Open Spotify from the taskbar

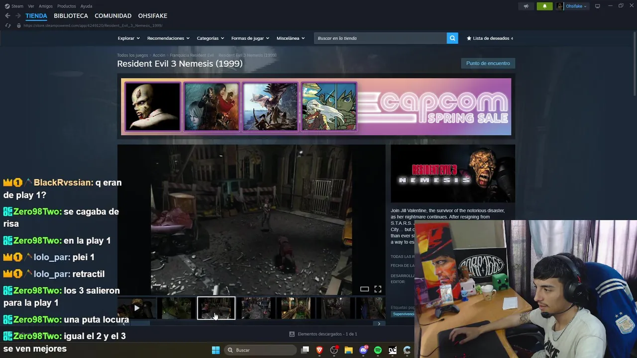click(x=378, y=350)
